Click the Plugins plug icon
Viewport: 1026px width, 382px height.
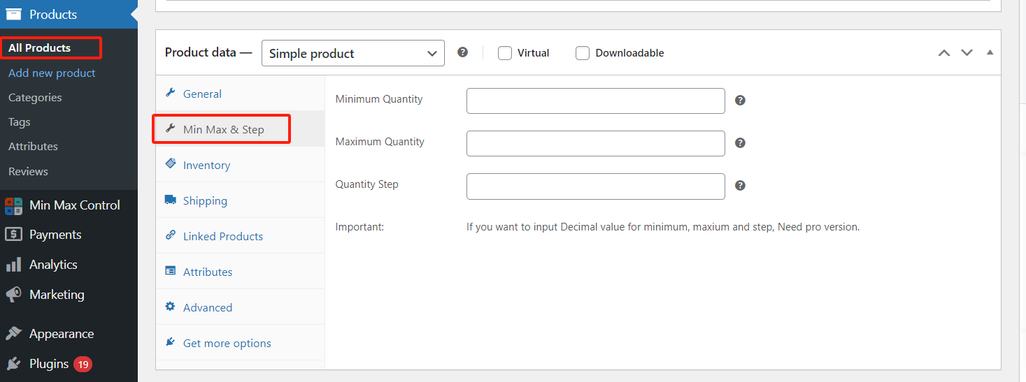point(13,364)
